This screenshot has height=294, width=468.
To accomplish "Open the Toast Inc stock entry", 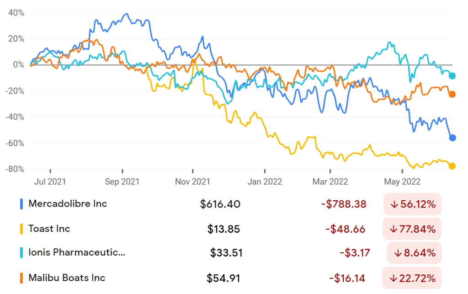I will point(49,229).
